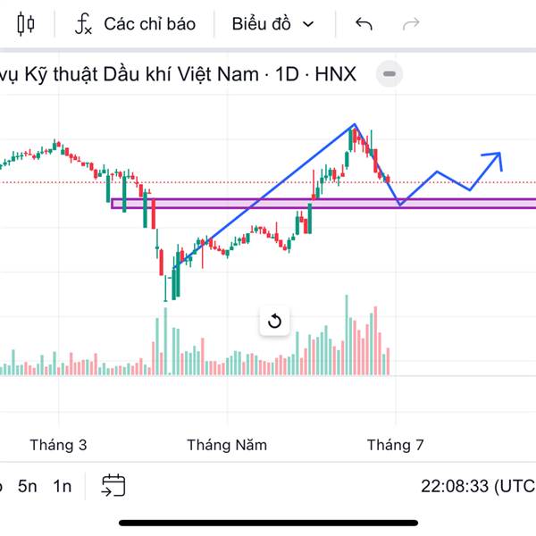Reset chart view with circular arrow
Screen dimensions: 536x536
(x=274, y=321)
